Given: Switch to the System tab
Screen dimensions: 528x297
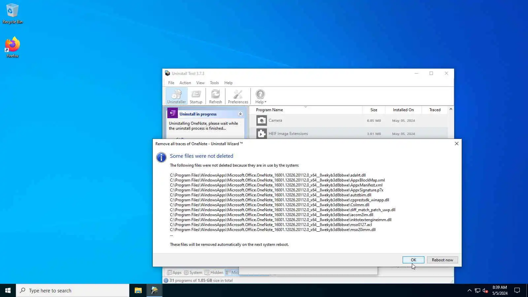Looking at the screenshot, I should pyautogui.click(x=193, y=273).
